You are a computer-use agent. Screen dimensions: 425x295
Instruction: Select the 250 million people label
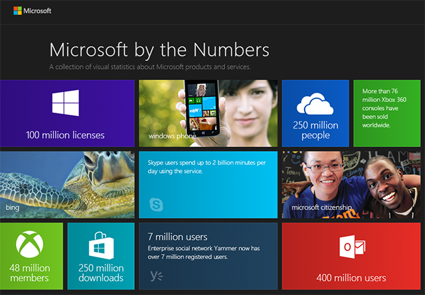pos(315,130)
